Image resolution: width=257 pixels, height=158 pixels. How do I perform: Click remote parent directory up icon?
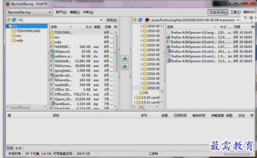pyautogui.click(x=134, y=20)
